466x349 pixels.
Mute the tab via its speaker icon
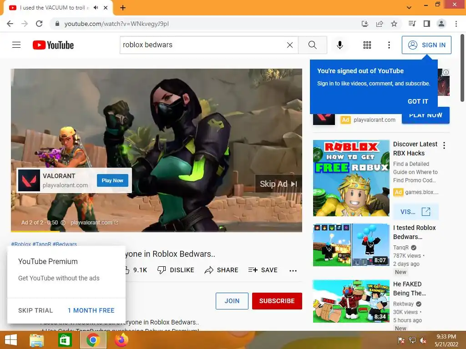[x=96, y=8]
